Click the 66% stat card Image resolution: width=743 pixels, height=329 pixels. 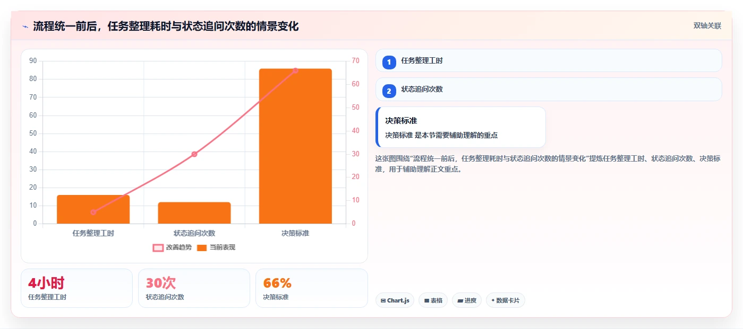click(x=312, y=288)
